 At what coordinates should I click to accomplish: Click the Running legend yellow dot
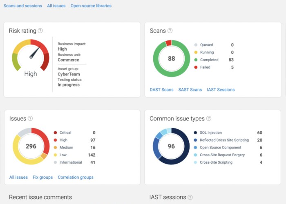coord(196,52)
